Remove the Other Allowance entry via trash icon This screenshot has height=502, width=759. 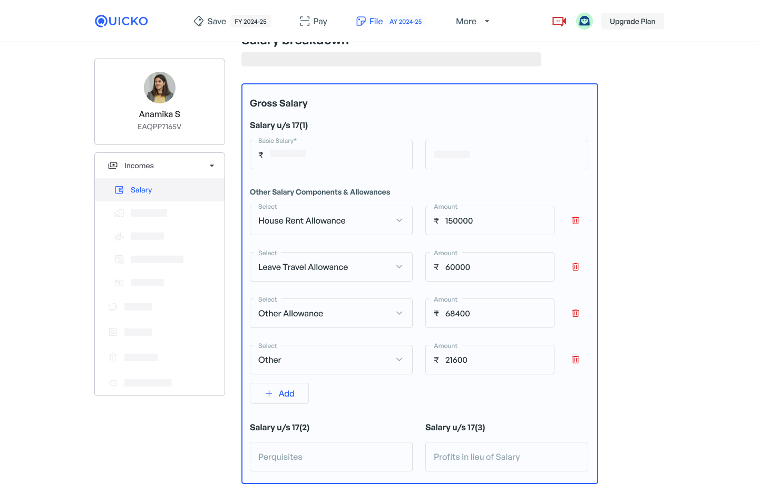[x=576, y=313]
